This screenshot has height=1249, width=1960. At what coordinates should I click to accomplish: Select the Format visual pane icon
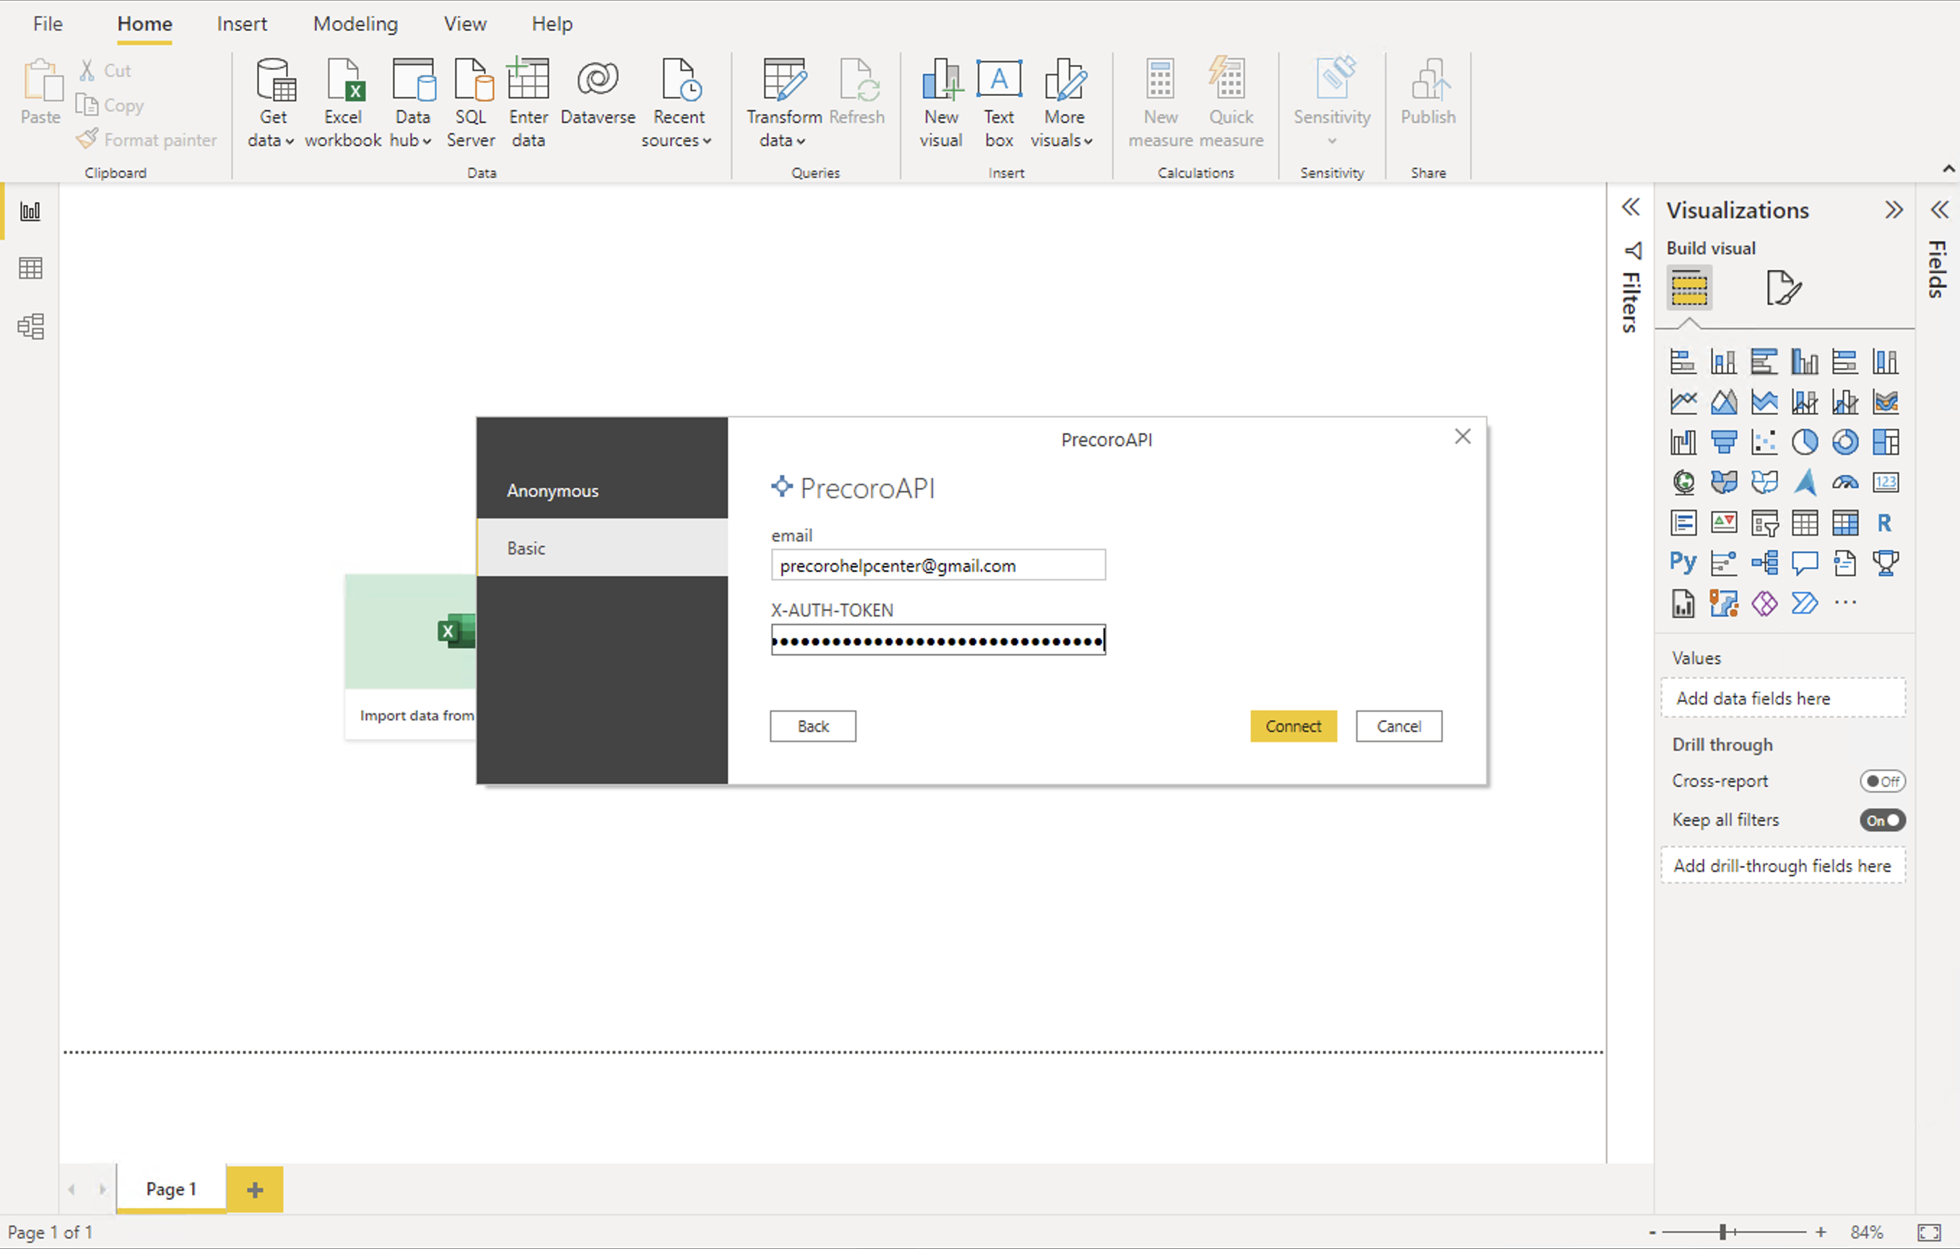1783,288
